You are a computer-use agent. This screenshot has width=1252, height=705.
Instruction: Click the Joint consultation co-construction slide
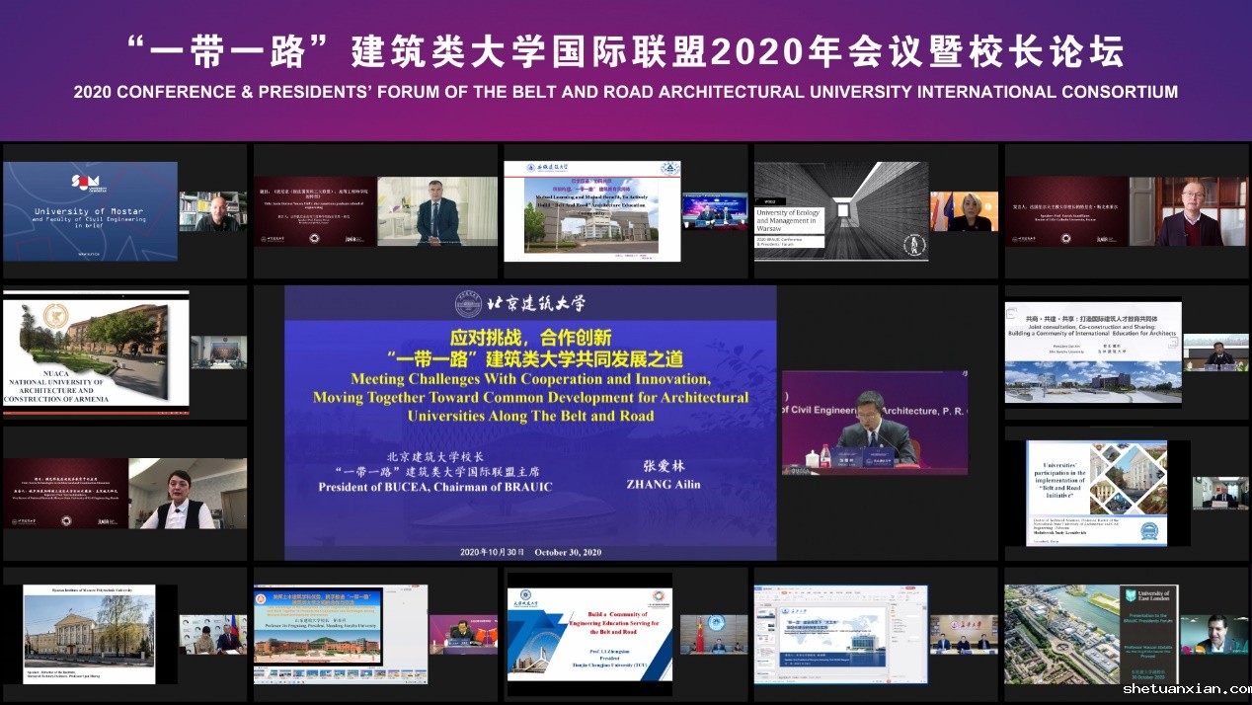[x=1092, y=352]
